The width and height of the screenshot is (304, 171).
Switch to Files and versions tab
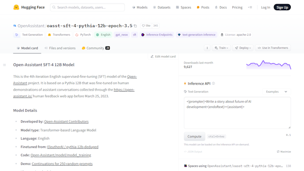coord(60,48)
